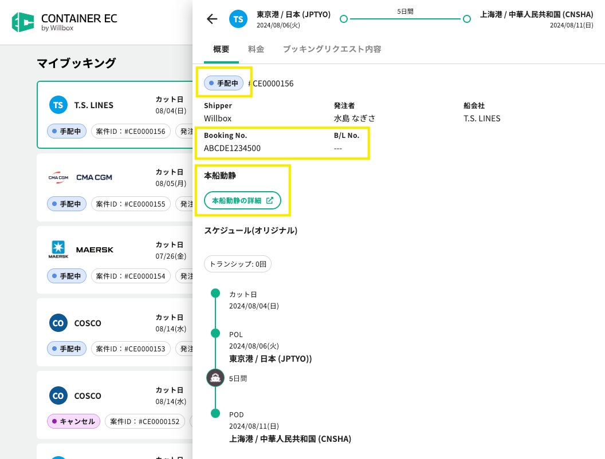
Task: Click 手配中 badge on the #CE0000155 card
Action: click(x=67, y=204)
